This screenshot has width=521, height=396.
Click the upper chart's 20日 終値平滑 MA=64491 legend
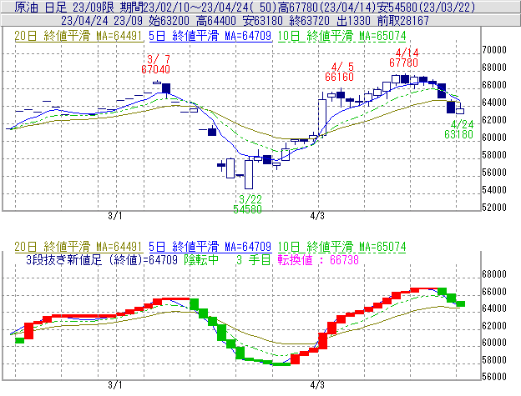coord(78,36)
